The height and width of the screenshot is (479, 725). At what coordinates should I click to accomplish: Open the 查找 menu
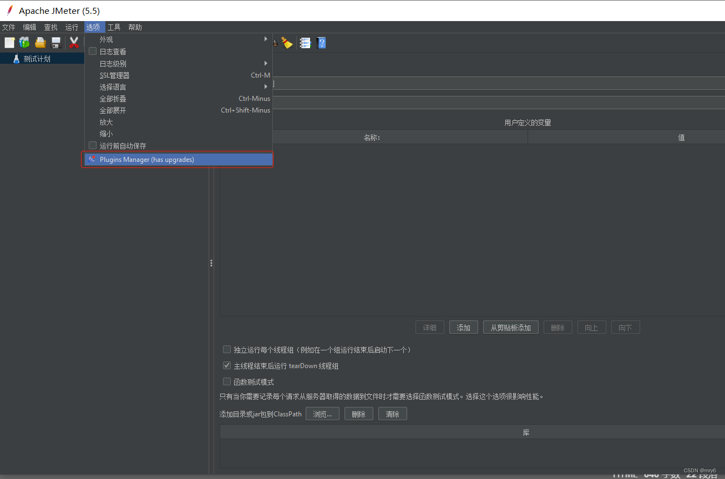51,27
